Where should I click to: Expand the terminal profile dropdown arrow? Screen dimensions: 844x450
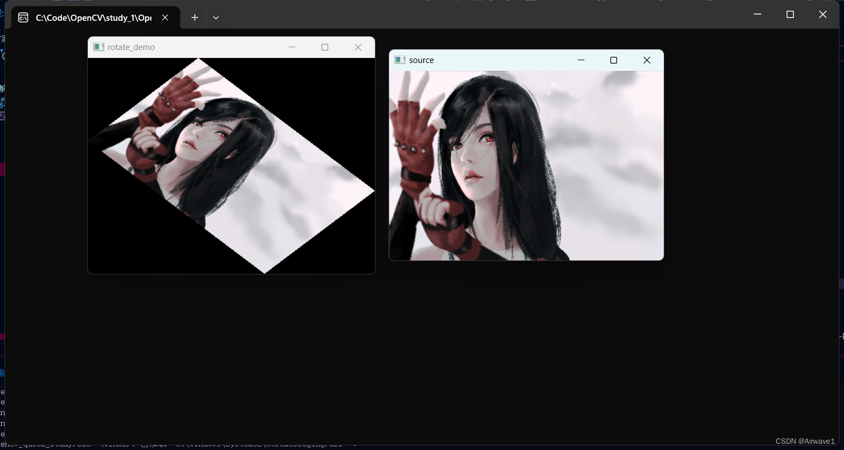point(216,17)
